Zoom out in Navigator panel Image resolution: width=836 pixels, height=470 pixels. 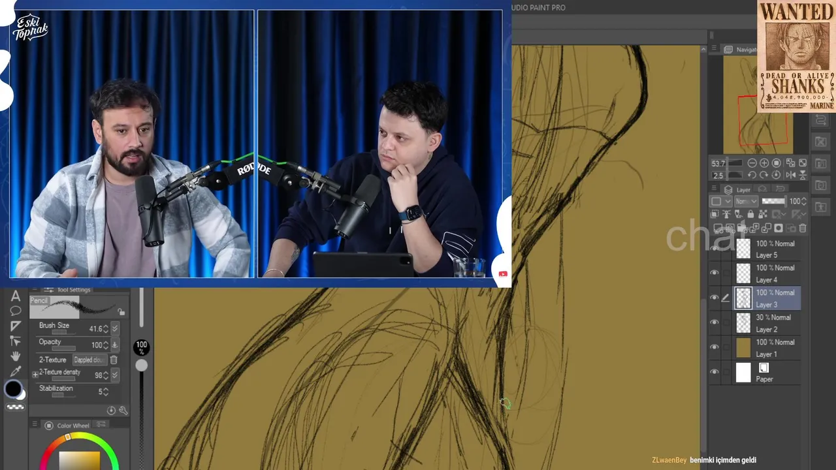pyautogui.click(x=752, y=163)
